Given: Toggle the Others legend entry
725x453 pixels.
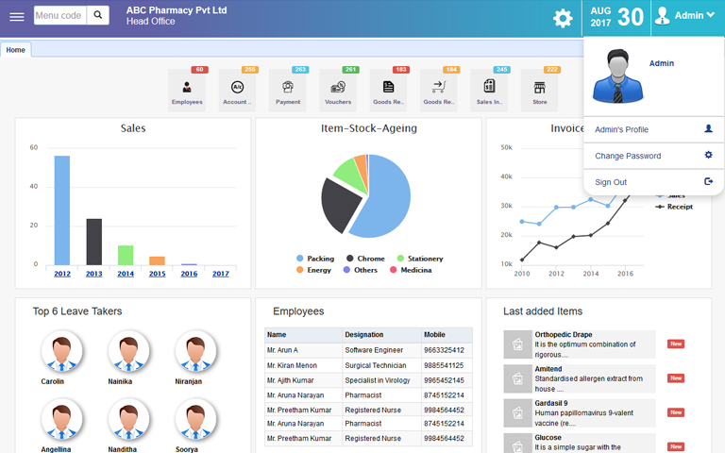Looking at the screenshot, I should (x=361, y=270).
